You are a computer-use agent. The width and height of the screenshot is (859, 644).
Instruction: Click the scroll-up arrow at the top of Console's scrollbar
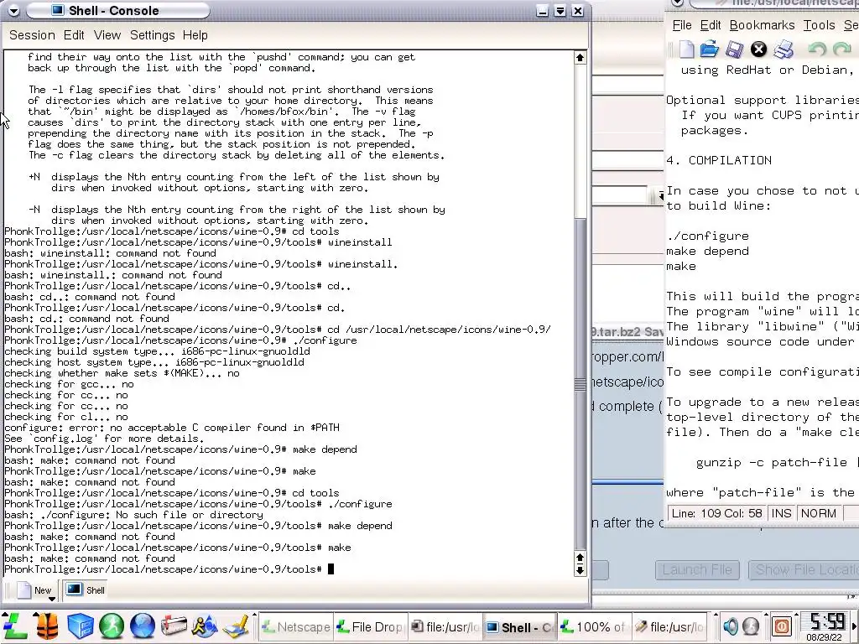(580, 58)
